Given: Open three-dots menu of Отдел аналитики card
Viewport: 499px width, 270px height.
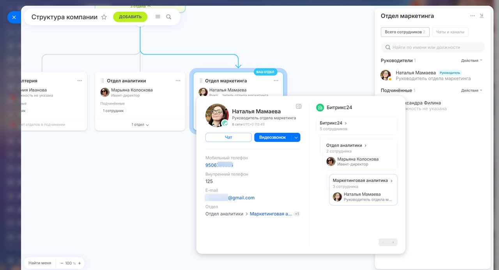Looking at the screenshot, I should click(x=178, y=81).
